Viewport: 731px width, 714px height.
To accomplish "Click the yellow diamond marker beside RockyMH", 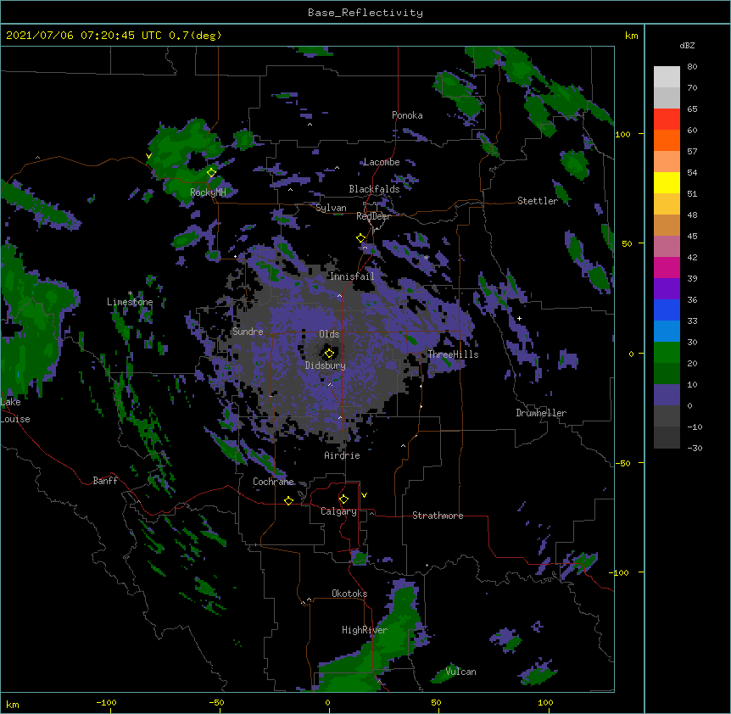I will (x=212, y=173).
